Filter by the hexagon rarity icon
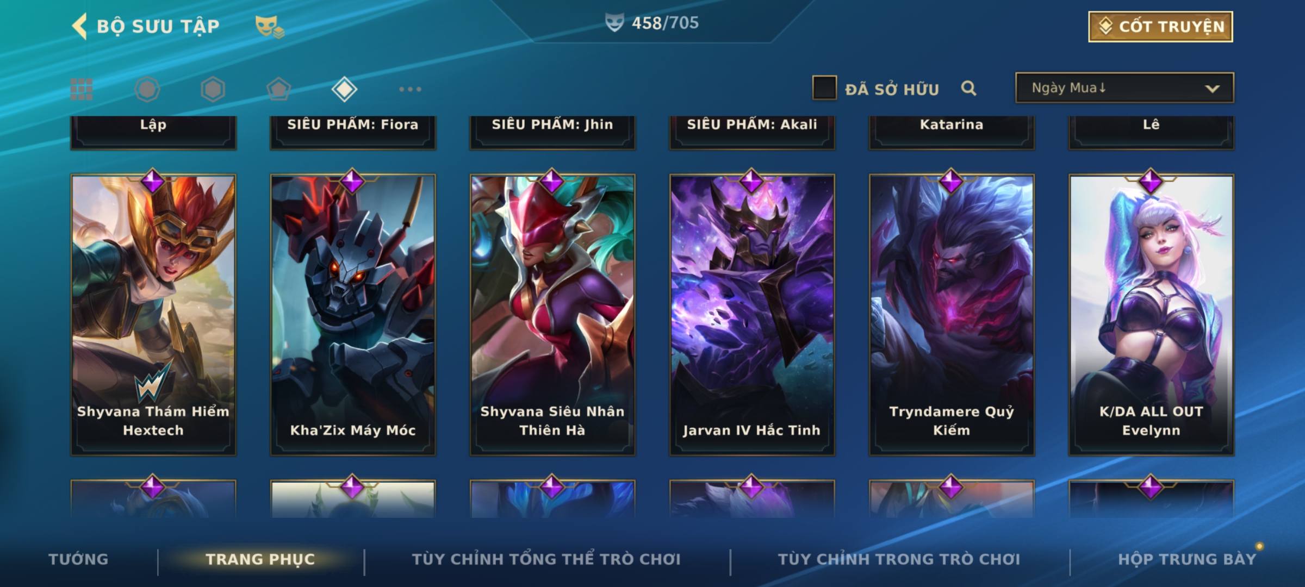This screenshot has width=1305, height=587. click(213, 89)
